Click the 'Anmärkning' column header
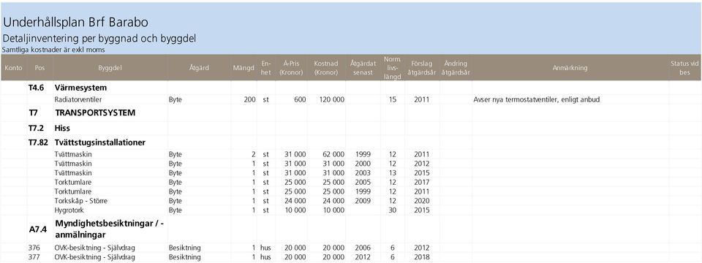The width and height of the screenshot is (702, 263). (x=570, y=67)
